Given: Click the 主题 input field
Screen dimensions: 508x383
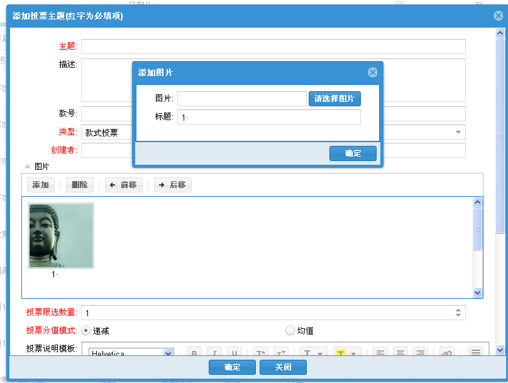Looking at the screenshot, I should point(273,47).
